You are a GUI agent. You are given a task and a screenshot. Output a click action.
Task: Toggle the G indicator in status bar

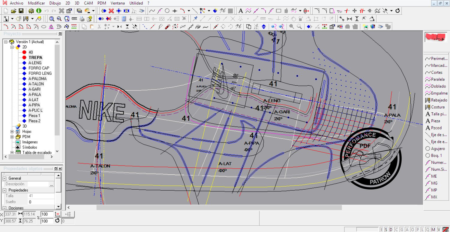(402, 230)
